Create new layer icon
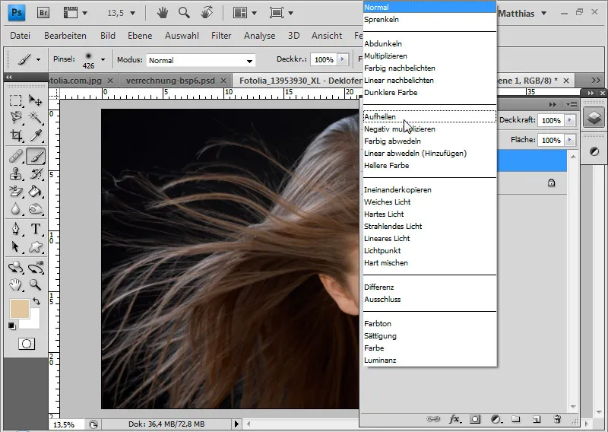This screenshot has width=608, height=432. 537,419
